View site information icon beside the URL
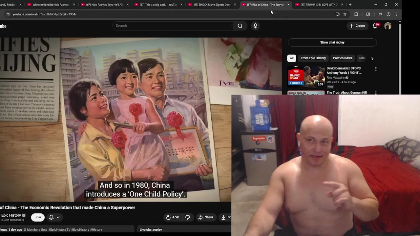Viewport: 420px width, 236px height. point(8,14)
